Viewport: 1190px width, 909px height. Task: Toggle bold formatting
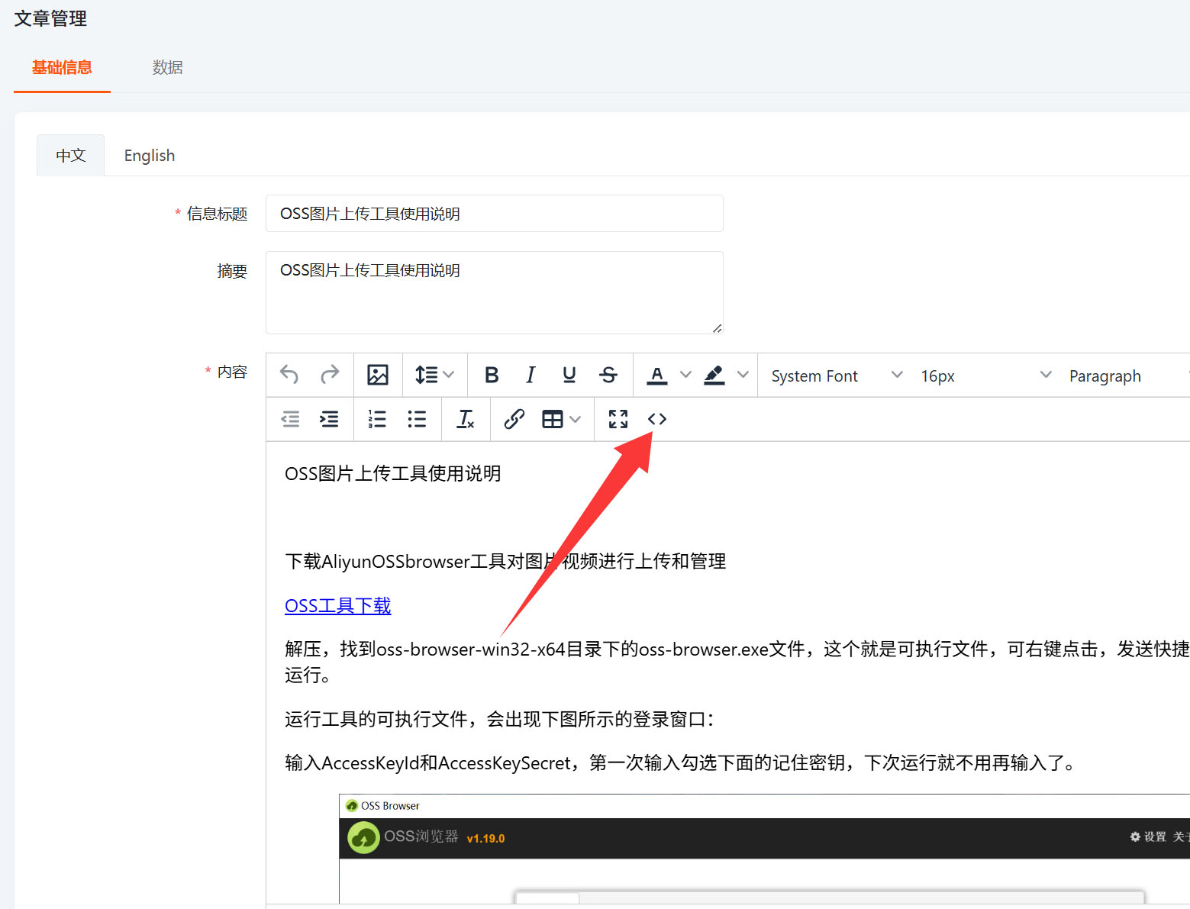492,375
